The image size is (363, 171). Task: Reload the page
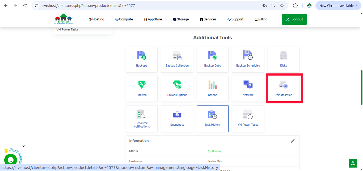[x=25, y=6]
